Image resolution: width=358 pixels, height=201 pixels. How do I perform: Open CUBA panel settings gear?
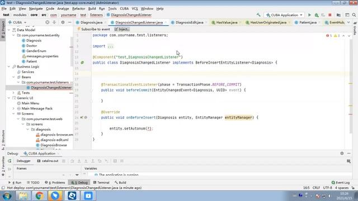(63, 22)
